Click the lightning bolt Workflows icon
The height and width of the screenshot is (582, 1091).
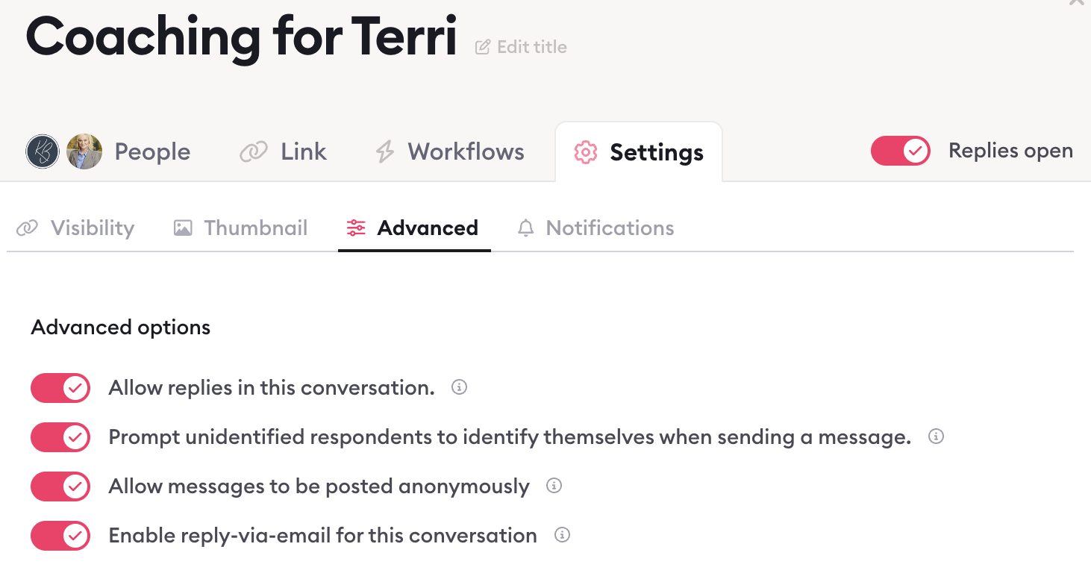click(384, 152)
